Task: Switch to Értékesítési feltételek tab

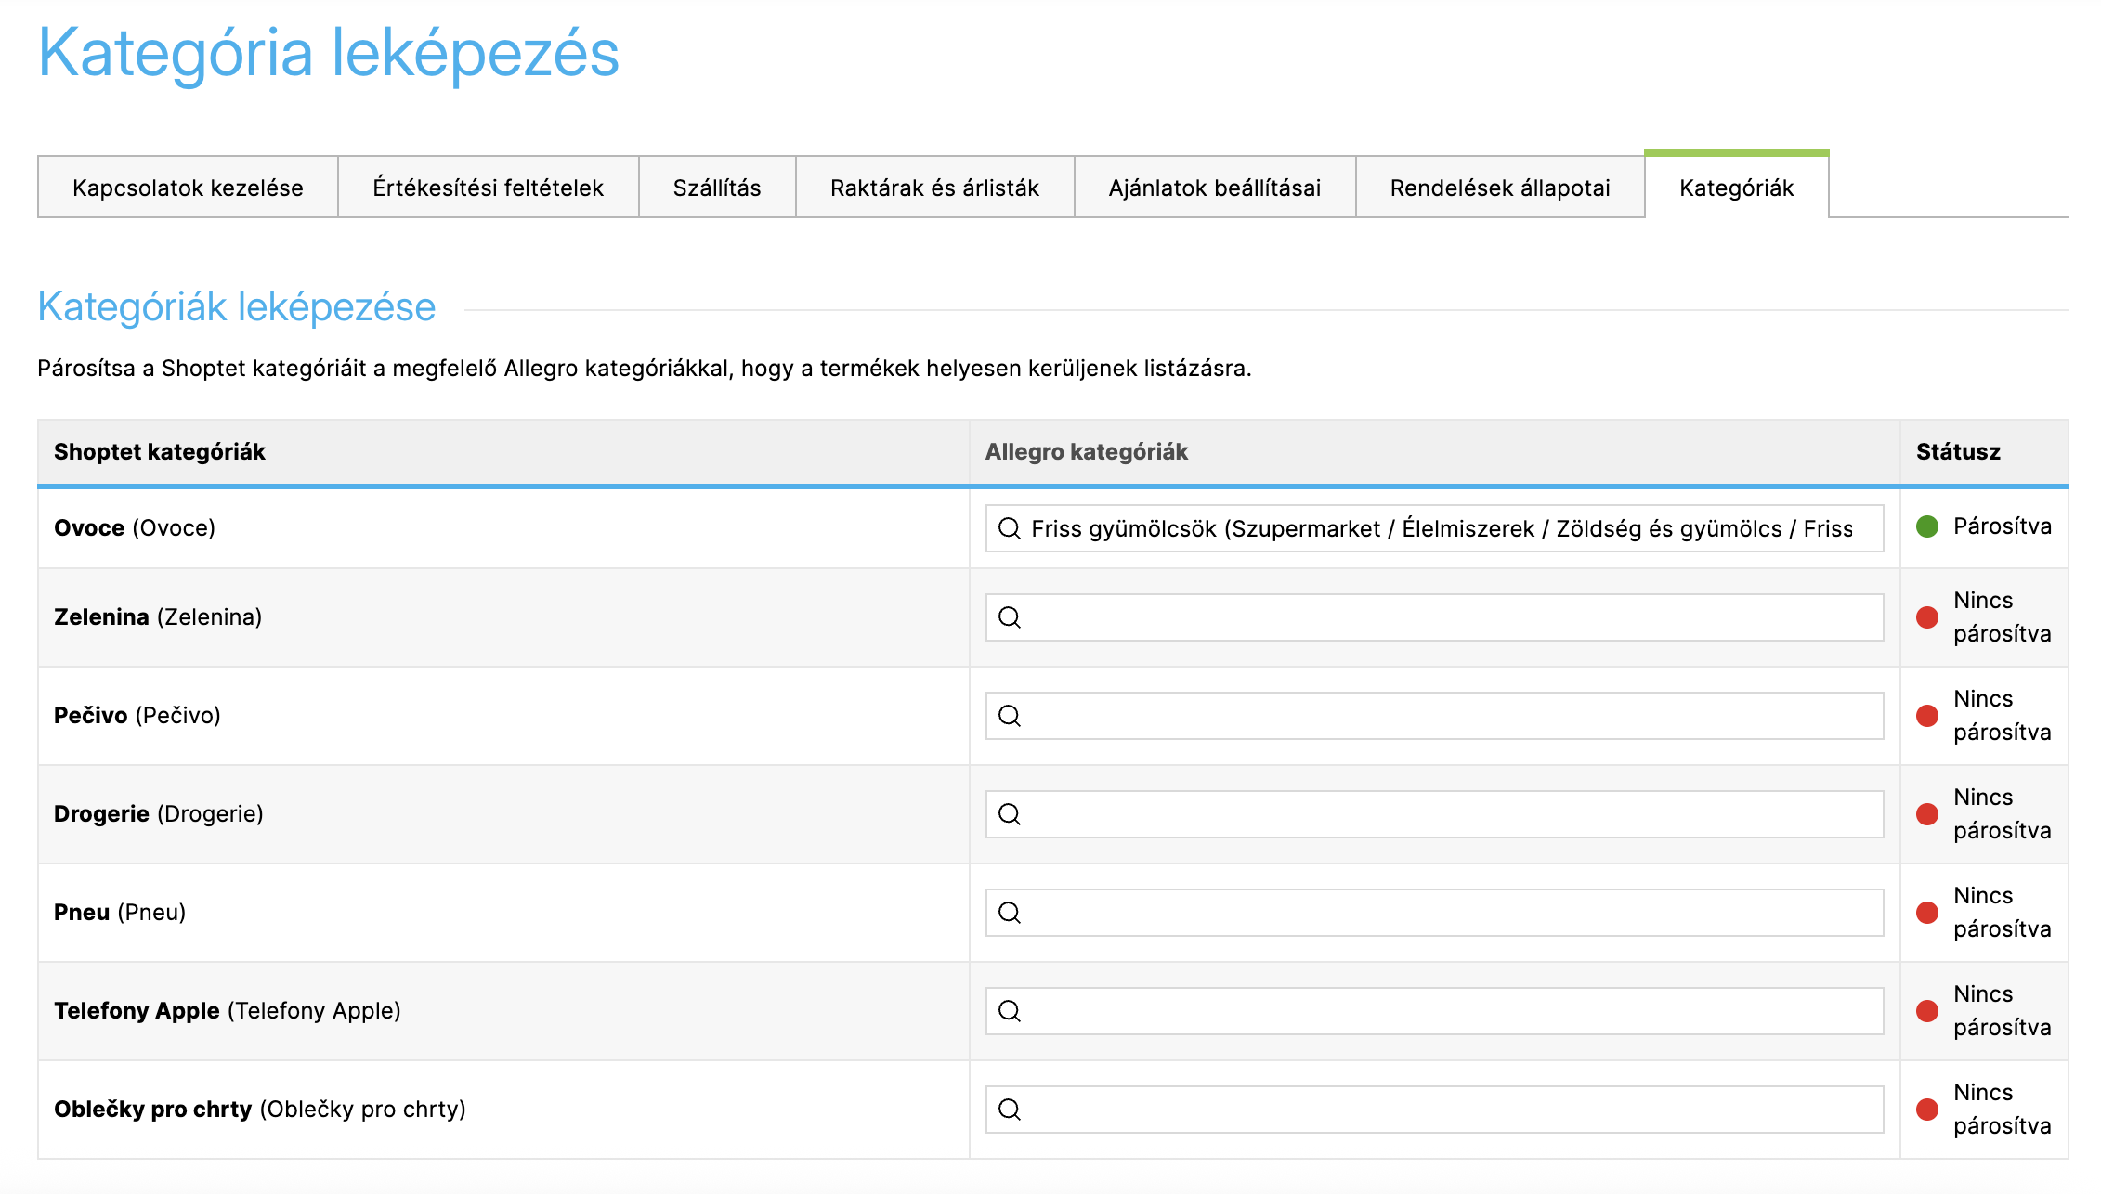Action: tap(488, 188)
